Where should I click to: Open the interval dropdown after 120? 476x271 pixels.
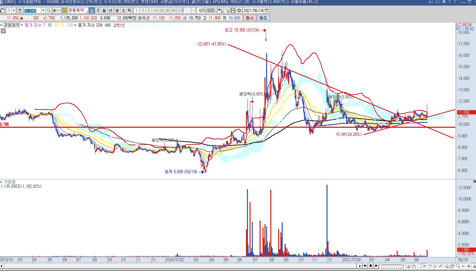point(194,10)
